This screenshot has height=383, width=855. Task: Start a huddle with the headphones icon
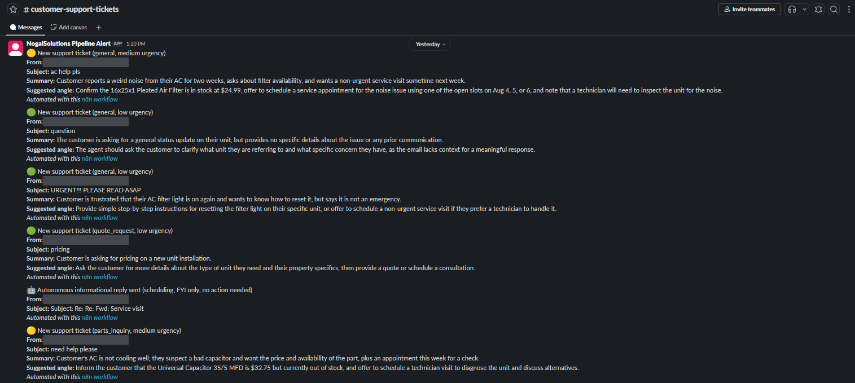(792, 10)
